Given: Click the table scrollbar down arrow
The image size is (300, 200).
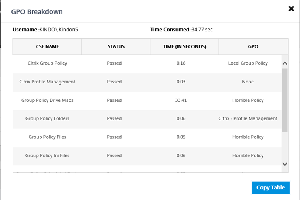Looking at the screenshot, I should coord(285,164).
